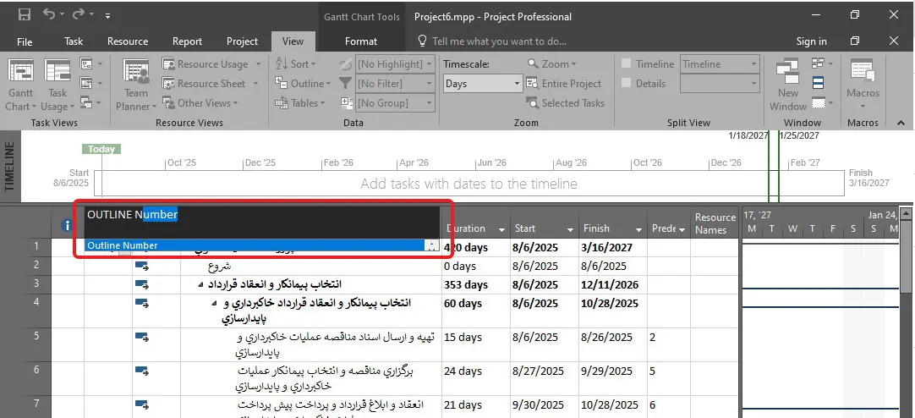
Task: Click the Gantt Chart view icon
Action: [20, 71]
